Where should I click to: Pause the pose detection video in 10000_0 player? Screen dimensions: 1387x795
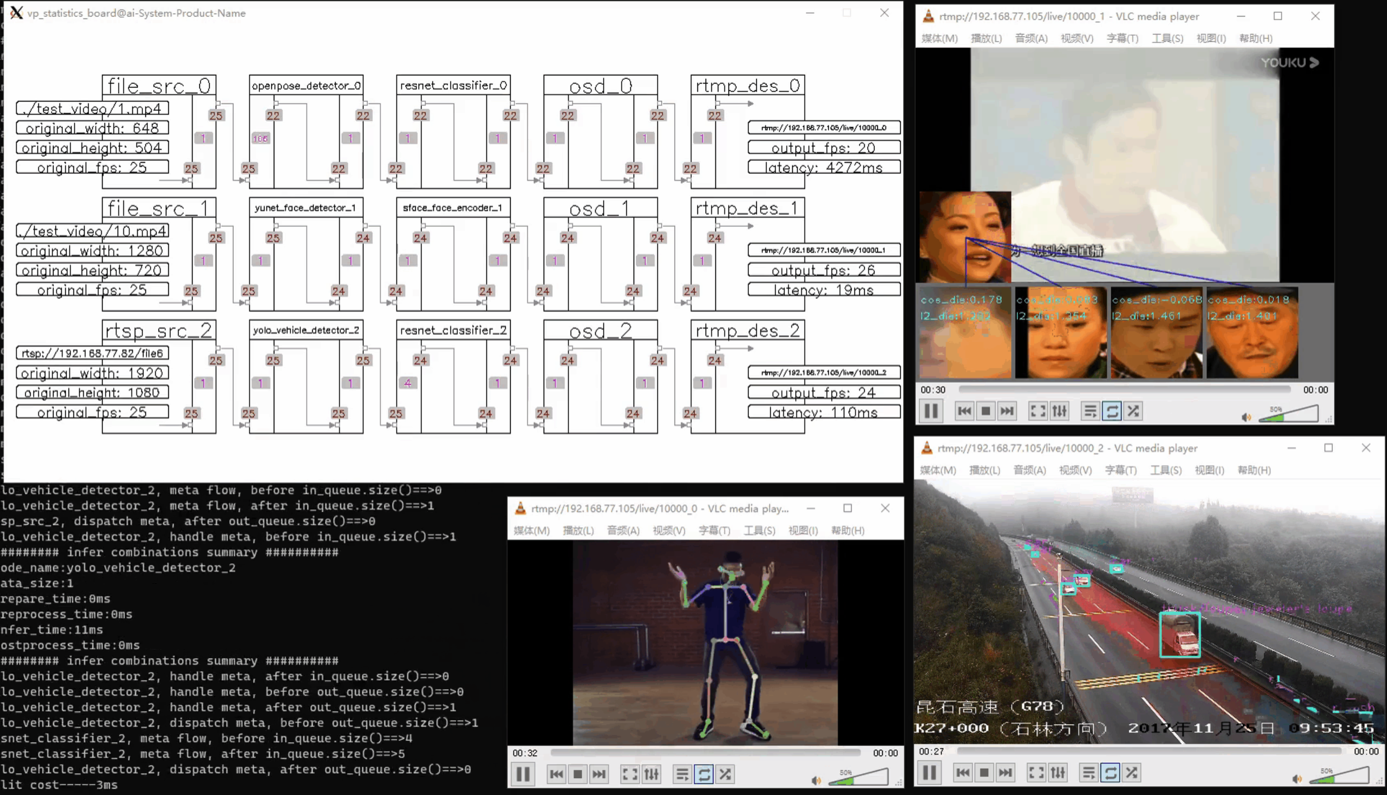point(523,774)
